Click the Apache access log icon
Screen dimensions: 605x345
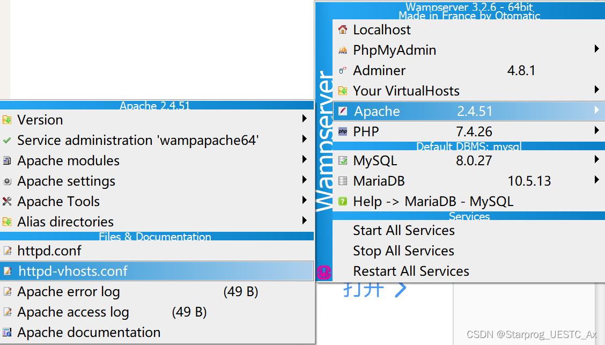(x=7, y=312)
